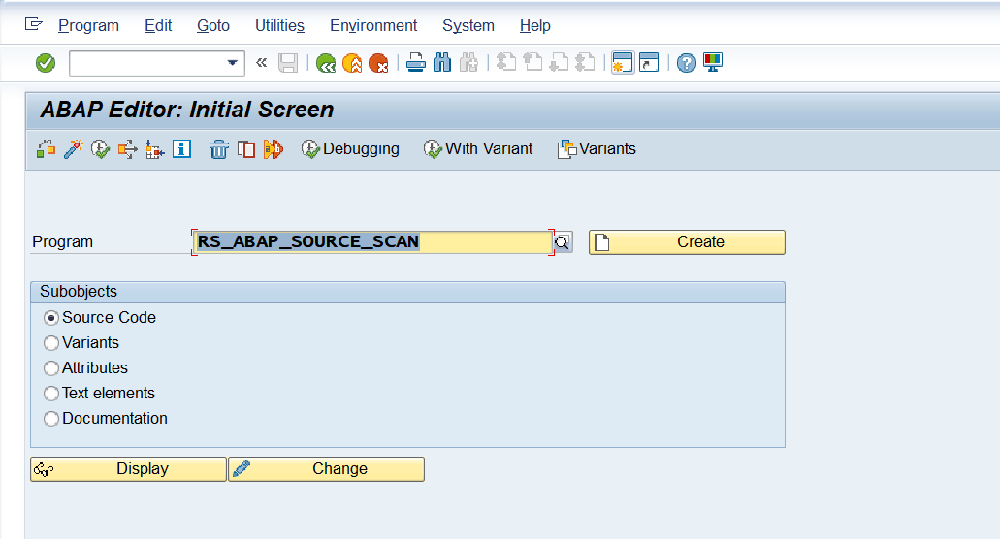Click the green Enter checkmark icon
1000x539 pixels.
click(46, 63)
